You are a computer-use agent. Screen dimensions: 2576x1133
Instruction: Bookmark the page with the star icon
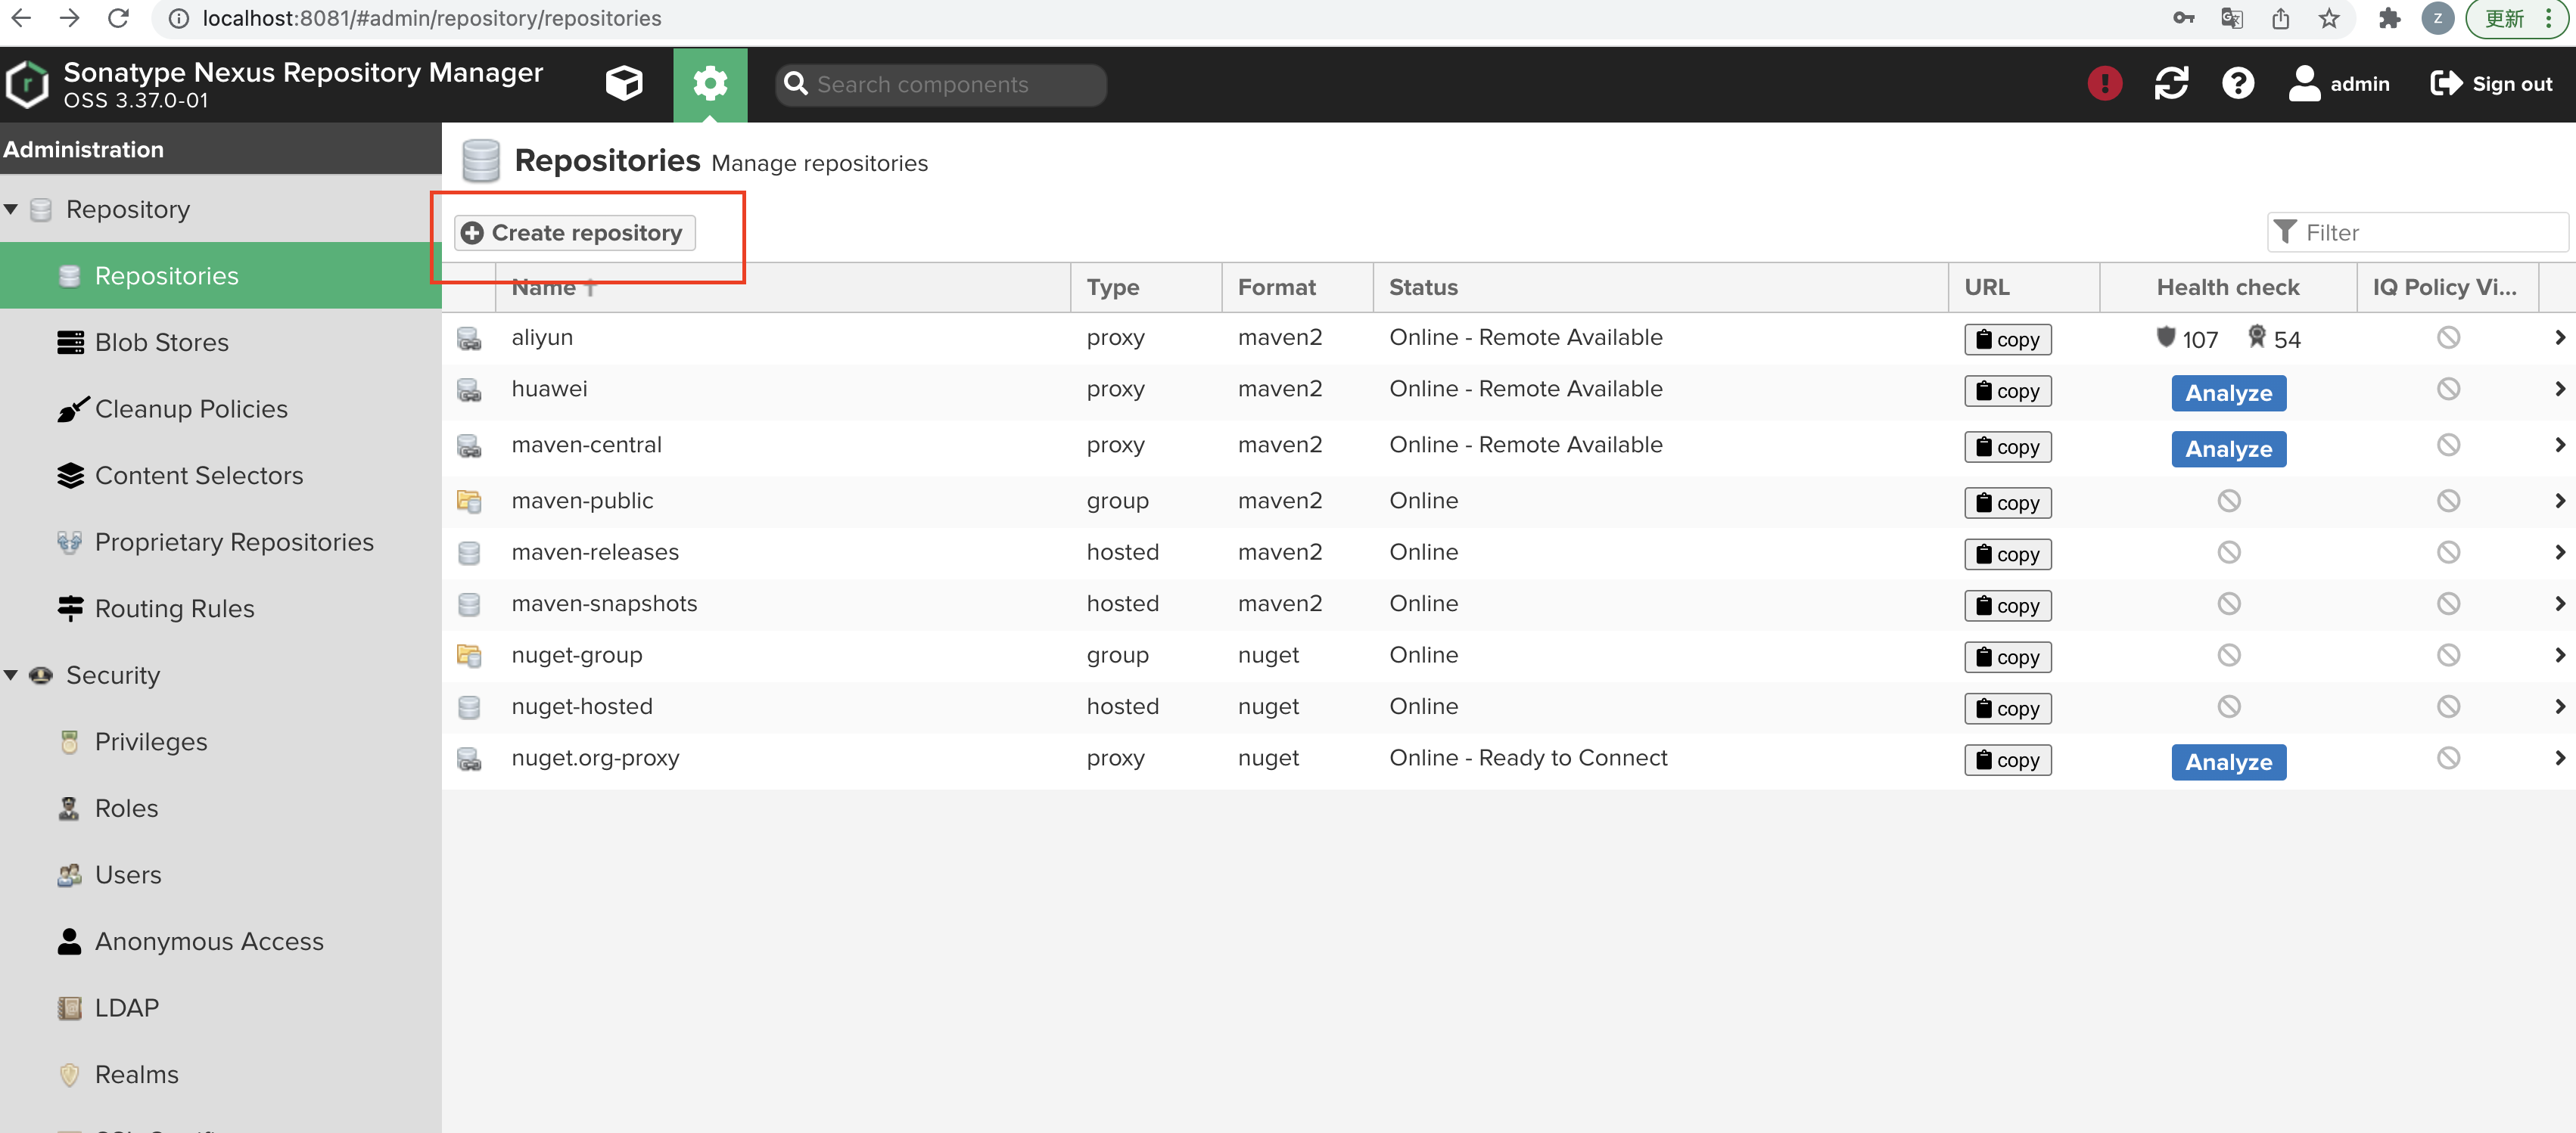pos(2329,18)
